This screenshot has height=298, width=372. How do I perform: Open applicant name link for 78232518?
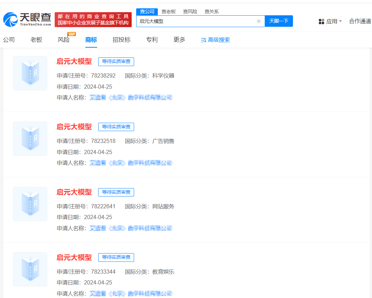click(x=131, y=163)
